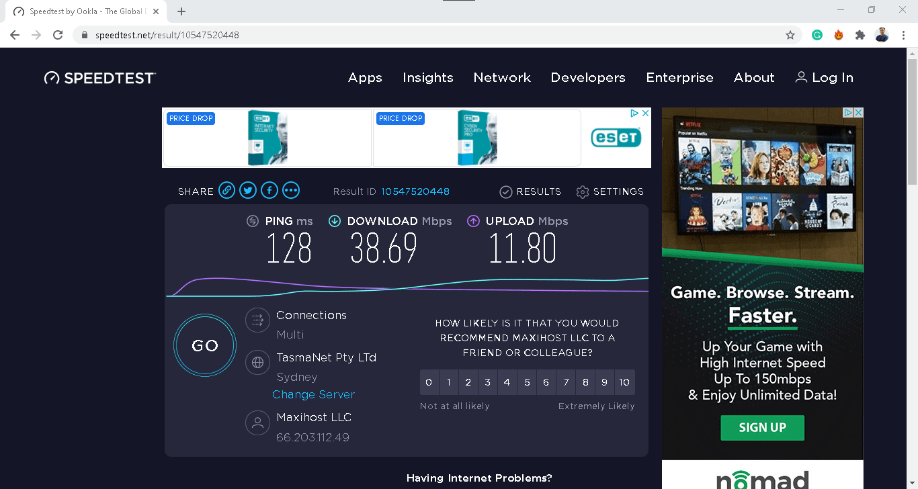
Task: Open the Log In account menu
Action: point(824,77)
